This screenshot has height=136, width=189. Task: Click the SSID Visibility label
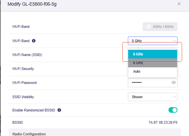point(23,97)
